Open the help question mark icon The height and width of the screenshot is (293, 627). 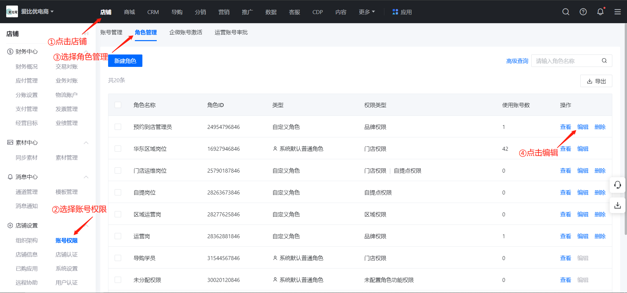click(583, 12)
